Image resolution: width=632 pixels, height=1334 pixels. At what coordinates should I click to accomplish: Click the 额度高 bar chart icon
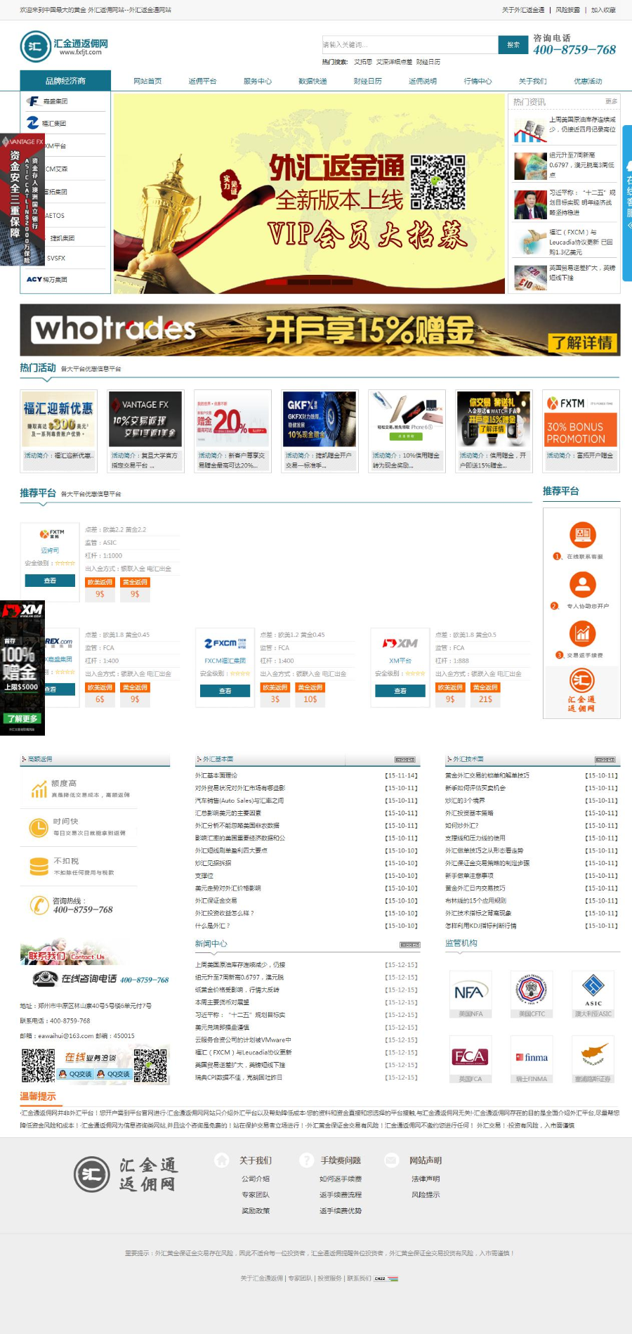click(39, 789)
